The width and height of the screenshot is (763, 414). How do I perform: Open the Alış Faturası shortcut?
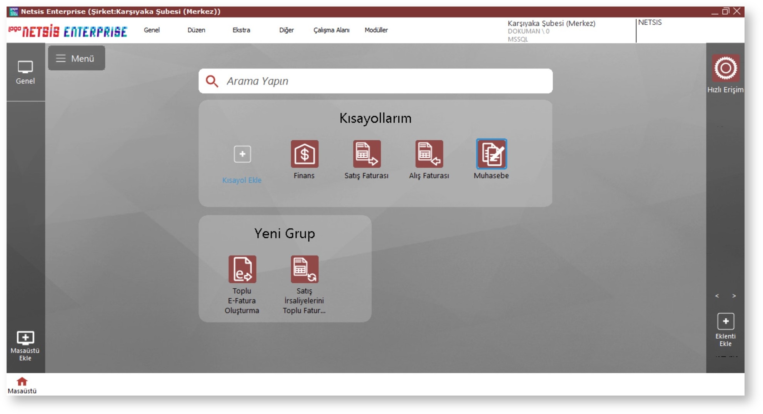click(x=429, y=154)
